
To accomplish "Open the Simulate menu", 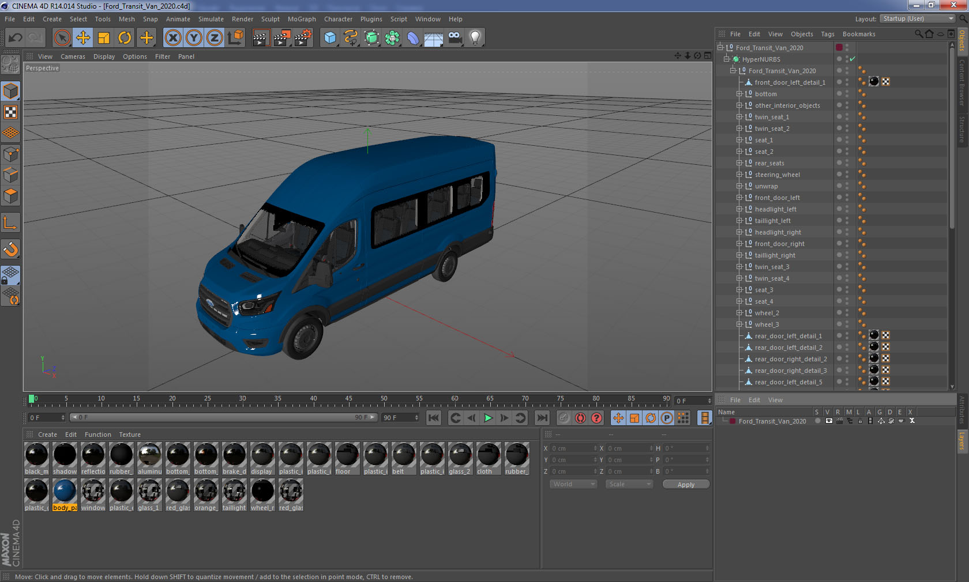I will 211,19.
